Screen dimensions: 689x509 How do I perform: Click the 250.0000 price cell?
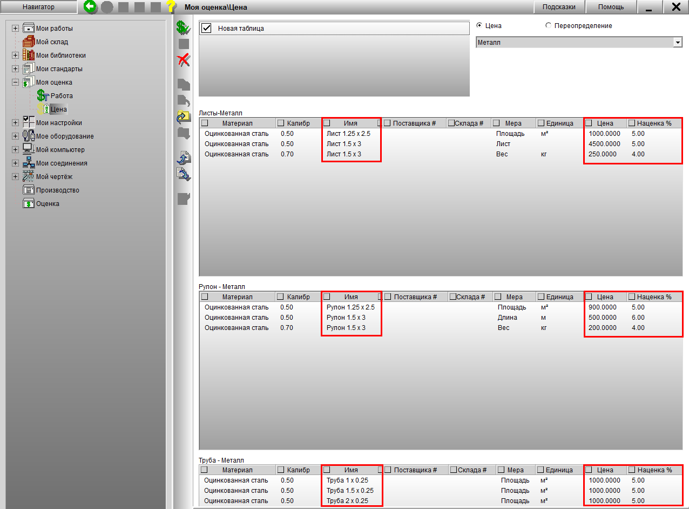coord(602,154)
